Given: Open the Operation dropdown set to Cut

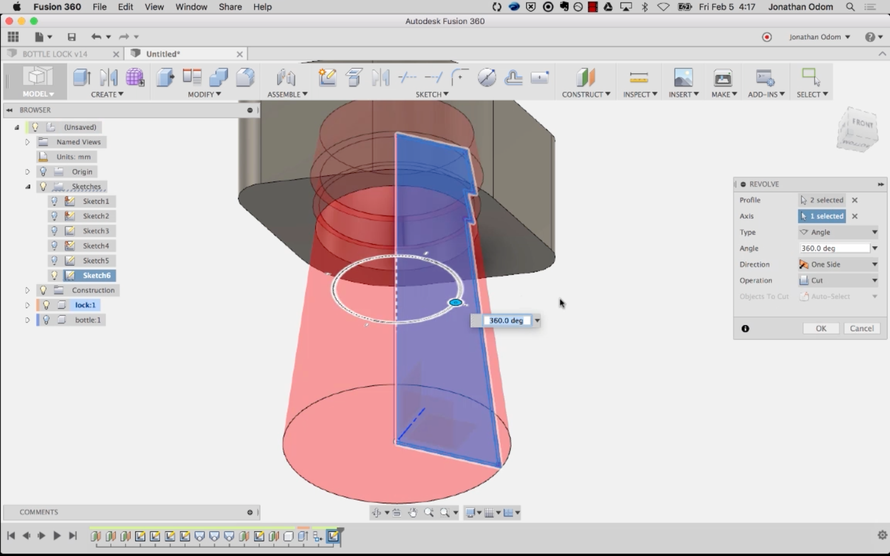Looking at the screenshot, I should pyautogui.click(x=837, y=280).
